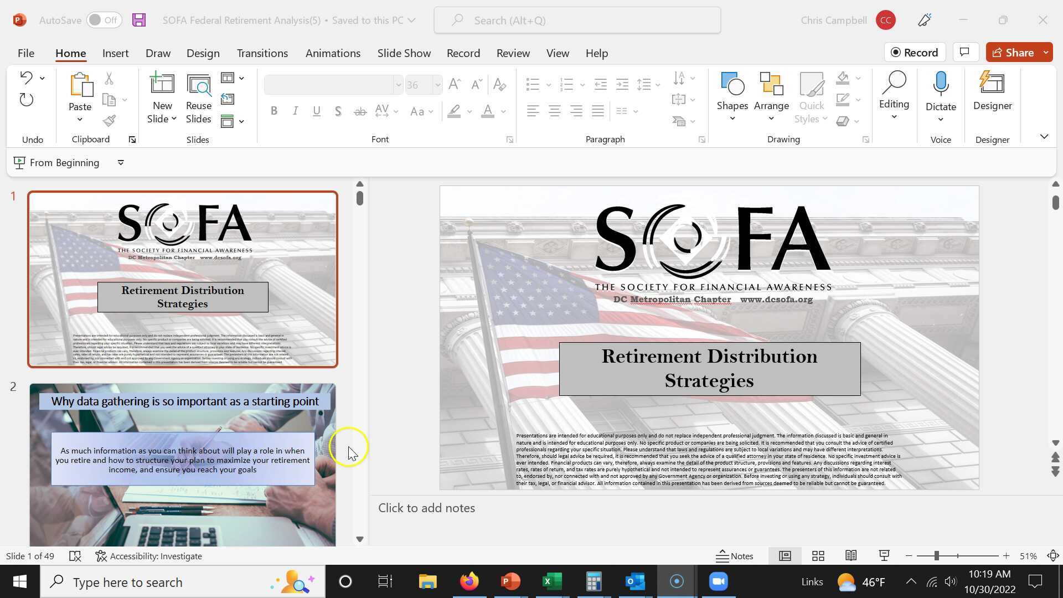
Task: Click From Beginning slideshow button
Action: pyautogui.click(x=57, y=163)
